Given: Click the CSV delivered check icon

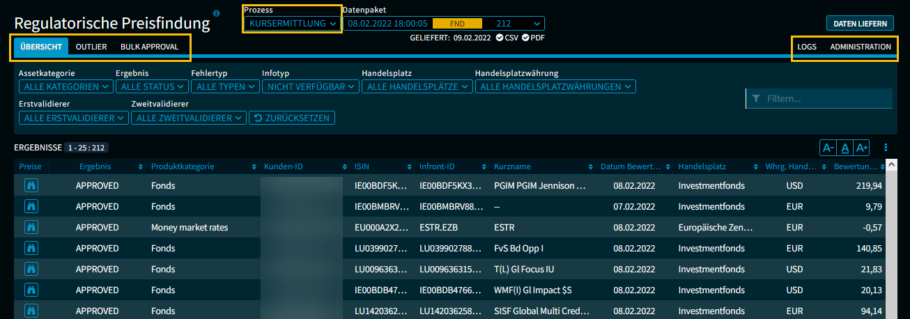Looking at the screenshot, I should pyautogui.click(x=500, y=38).
